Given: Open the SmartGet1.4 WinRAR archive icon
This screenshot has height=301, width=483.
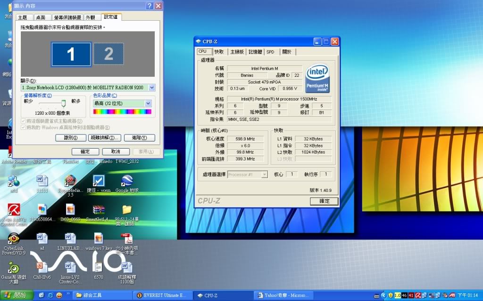Looking at the screenshot, I should (x=99, y=210).
